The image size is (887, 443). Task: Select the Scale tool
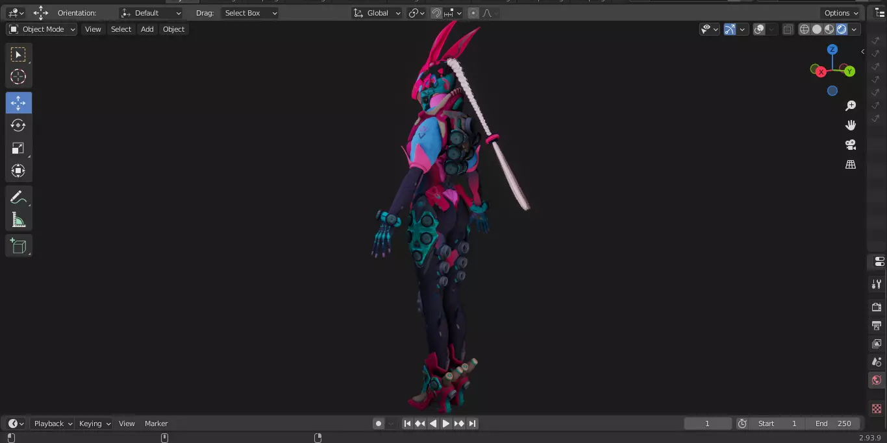pos(18,148)
